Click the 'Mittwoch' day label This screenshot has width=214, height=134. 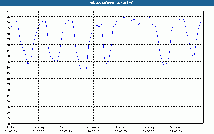tap(66, 128)
